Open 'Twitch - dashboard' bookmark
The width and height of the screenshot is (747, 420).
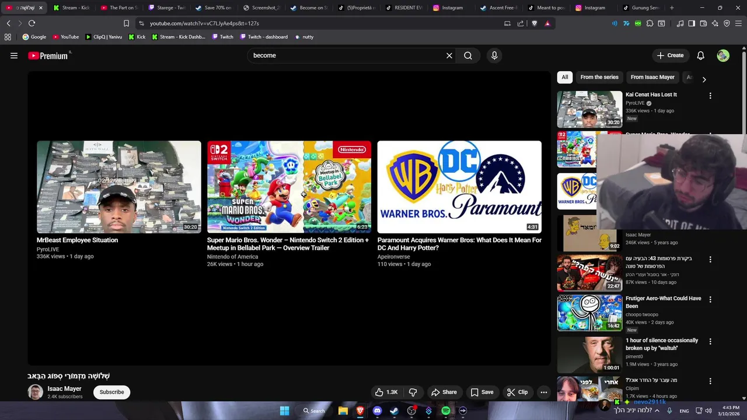click(x=263, y=37)
